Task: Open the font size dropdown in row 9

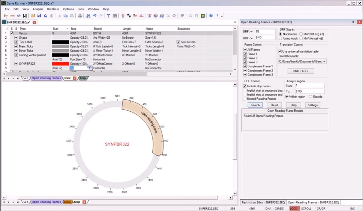Action: pos(90,68)
